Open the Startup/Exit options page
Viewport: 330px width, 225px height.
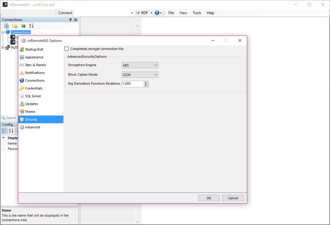pos(41,49)
